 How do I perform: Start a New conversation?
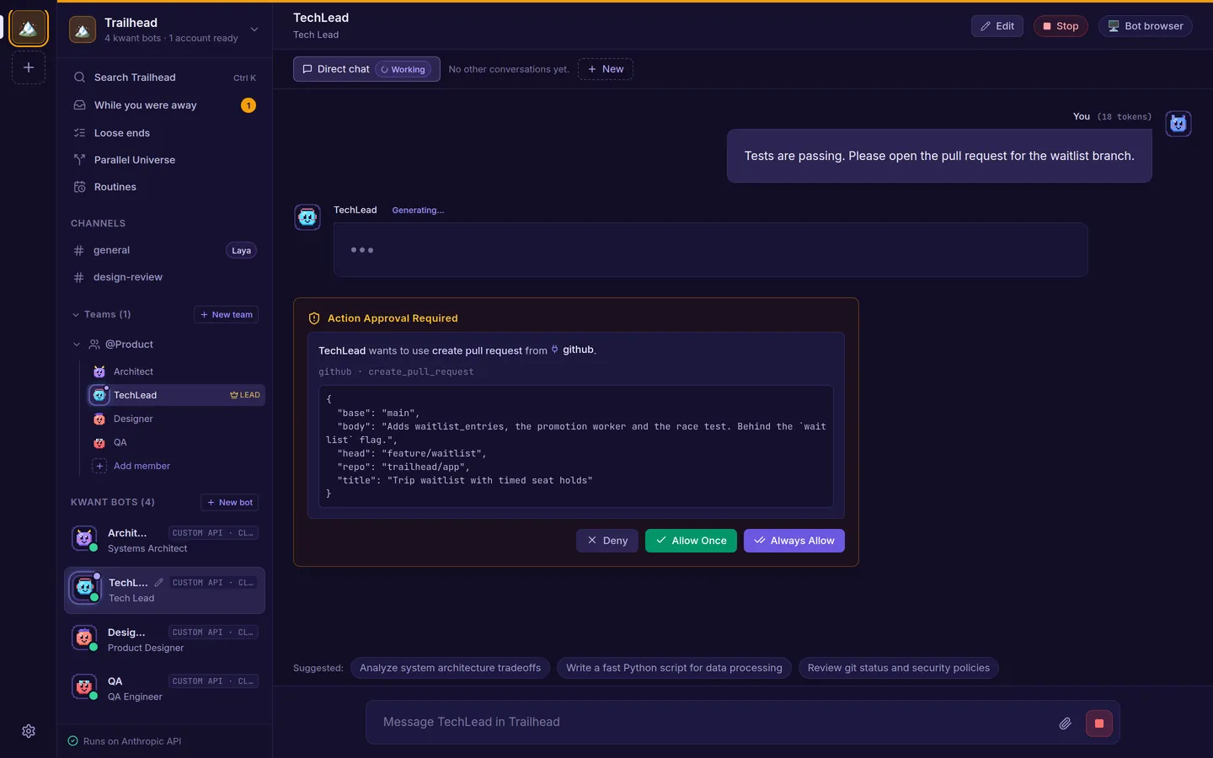point(606,69)
